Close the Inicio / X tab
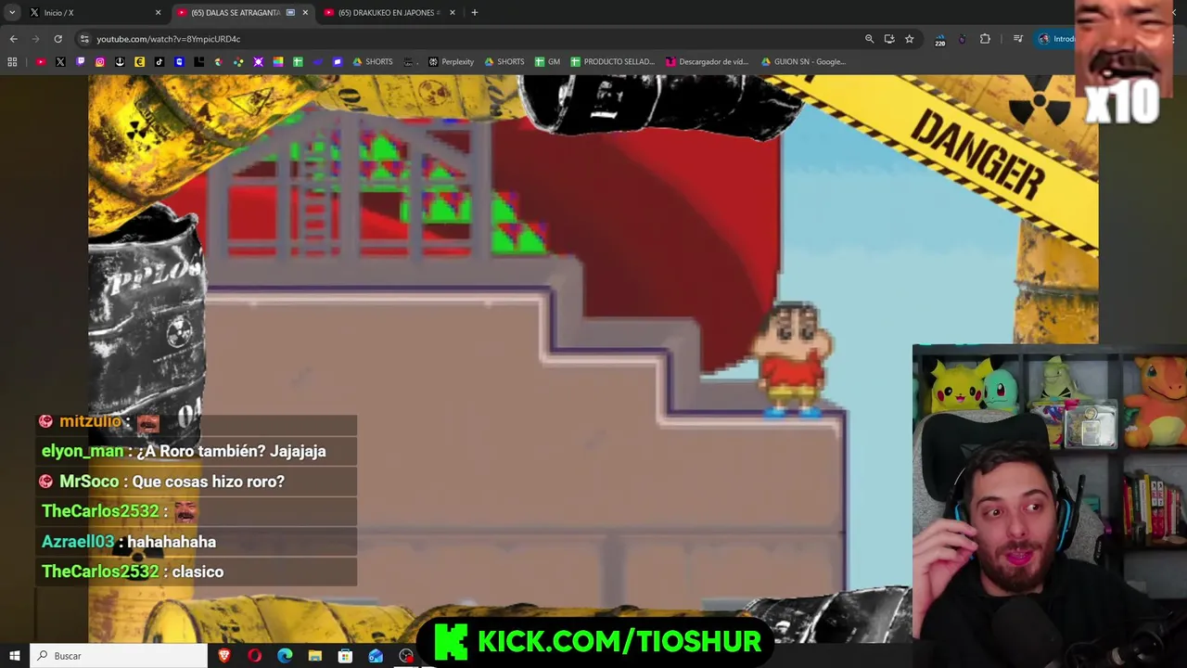Viewport: 1187px width, 668px height. (158, 13)
